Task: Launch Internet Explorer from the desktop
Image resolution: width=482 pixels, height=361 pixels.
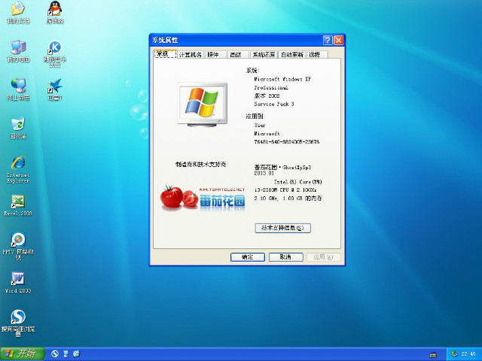Action: (18, 169)
